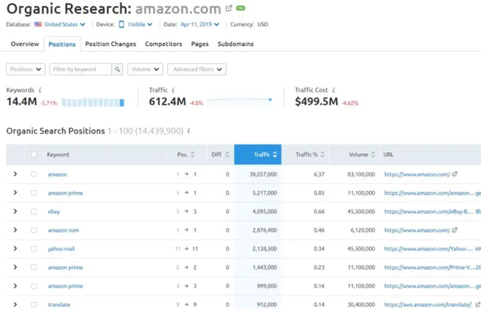Expand the amazon com keyword row
Image resolution: width=481 pixels, height=309 pixels.
[x=15, y=230]
